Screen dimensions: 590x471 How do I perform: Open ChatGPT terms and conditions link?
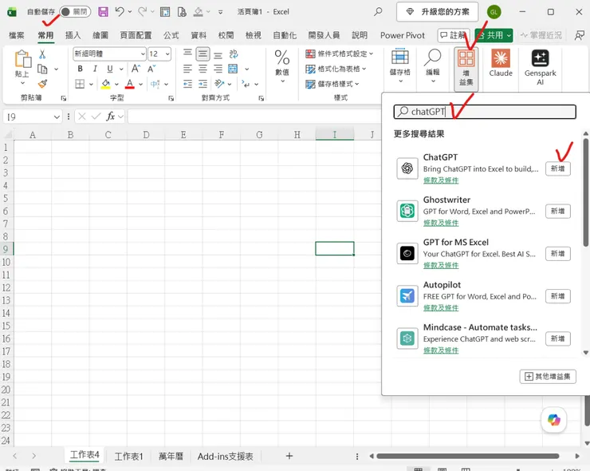point(441,180)
